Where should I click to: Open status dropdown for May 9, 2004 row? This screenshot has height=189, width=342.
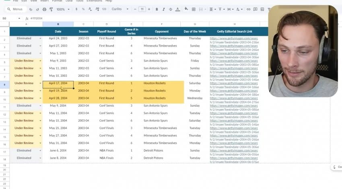coord(40,106)
